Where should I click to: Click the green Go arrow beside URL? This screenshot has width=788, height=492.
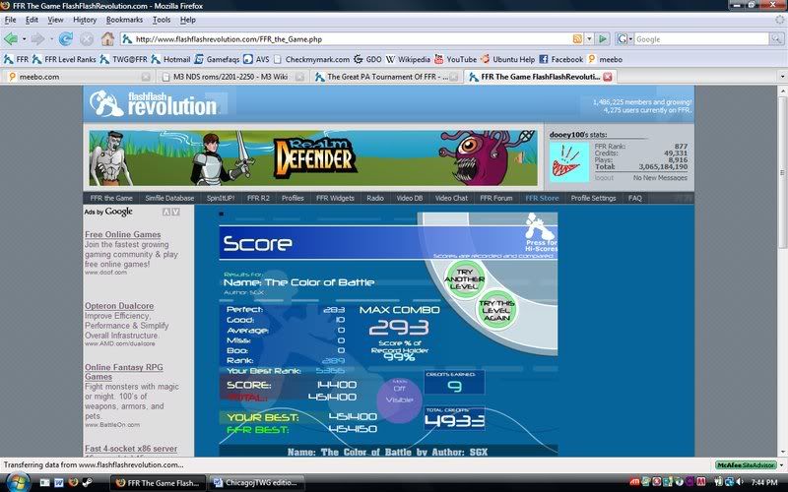pos(603,39)
